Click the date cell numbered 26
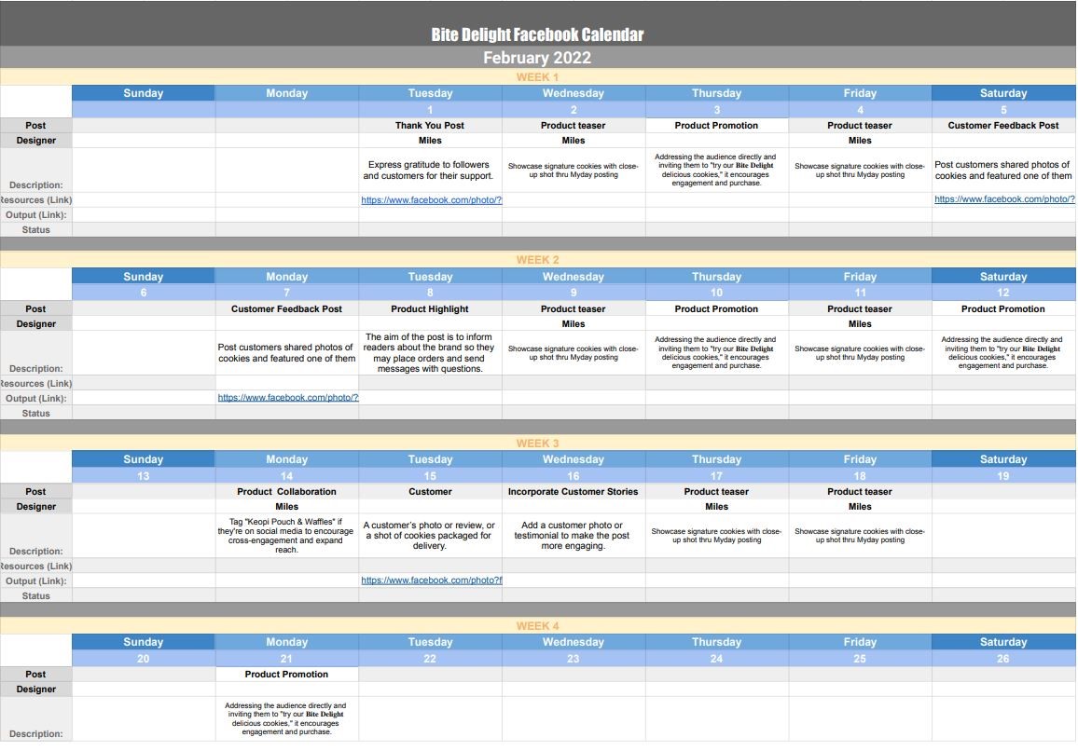 tap(1003, 658)
